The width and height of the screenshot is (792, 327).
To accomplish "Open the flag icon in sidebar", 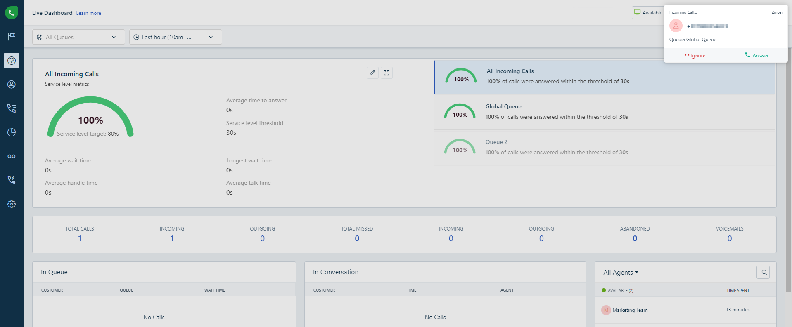I will click(x=12, y=36).
